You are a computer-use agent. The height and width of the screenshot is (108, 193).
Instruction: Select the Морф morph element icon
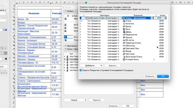point(124,51)
